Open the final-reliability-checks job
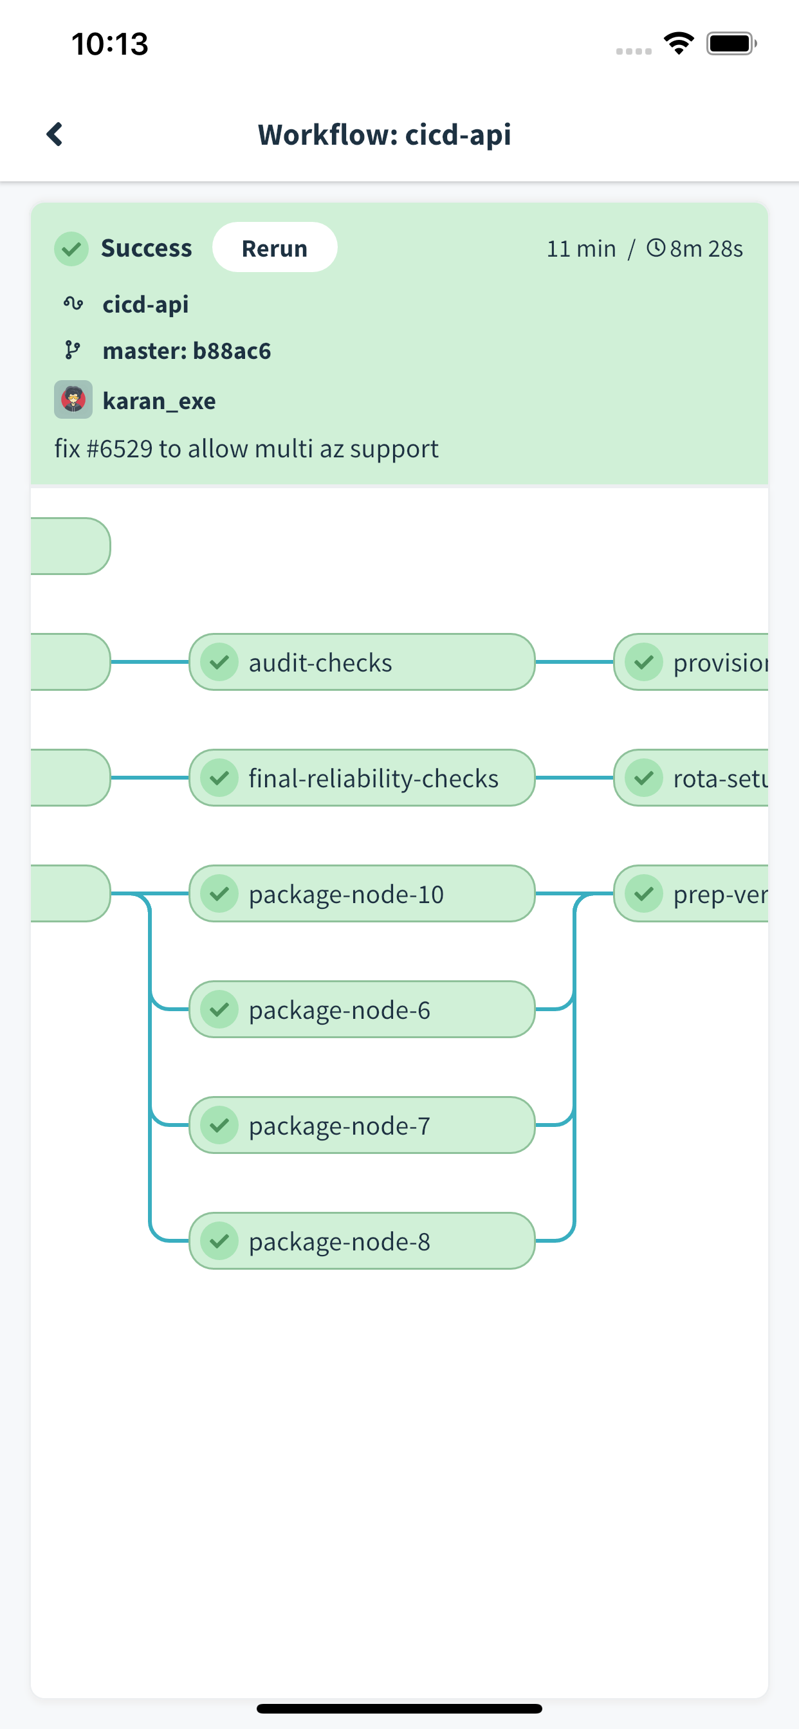Screen dimensions: 799x1729 pyautogui.click(x=362, y=778)
